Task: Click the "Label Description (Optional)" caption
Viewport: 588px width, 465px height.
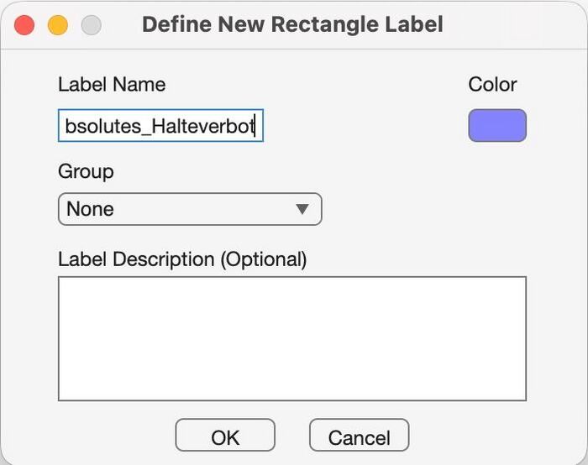Action: (182, 259)
